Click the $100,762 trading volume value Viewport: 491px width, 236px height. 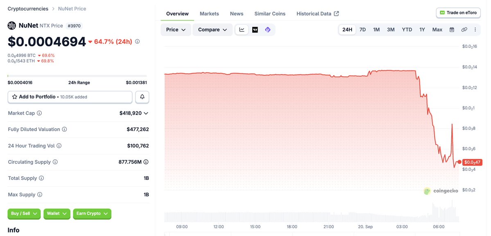(138, 146)
